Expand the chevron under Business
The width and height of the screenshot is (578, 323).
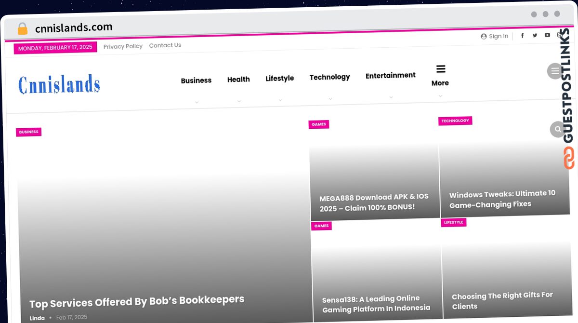tap(197, 102)
